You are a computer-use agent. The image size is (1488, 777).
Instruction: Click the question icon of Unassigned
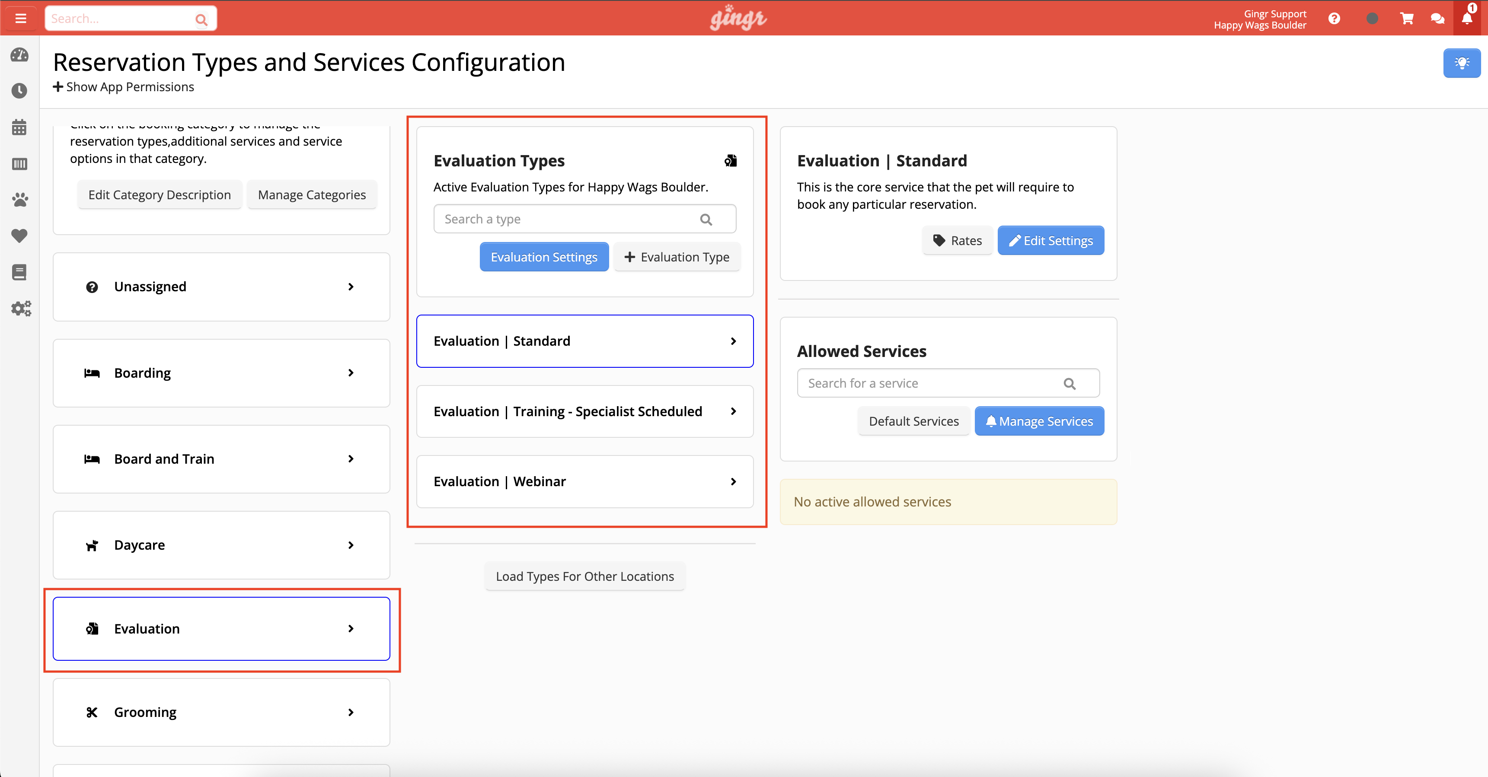click(x=92, y=287)
